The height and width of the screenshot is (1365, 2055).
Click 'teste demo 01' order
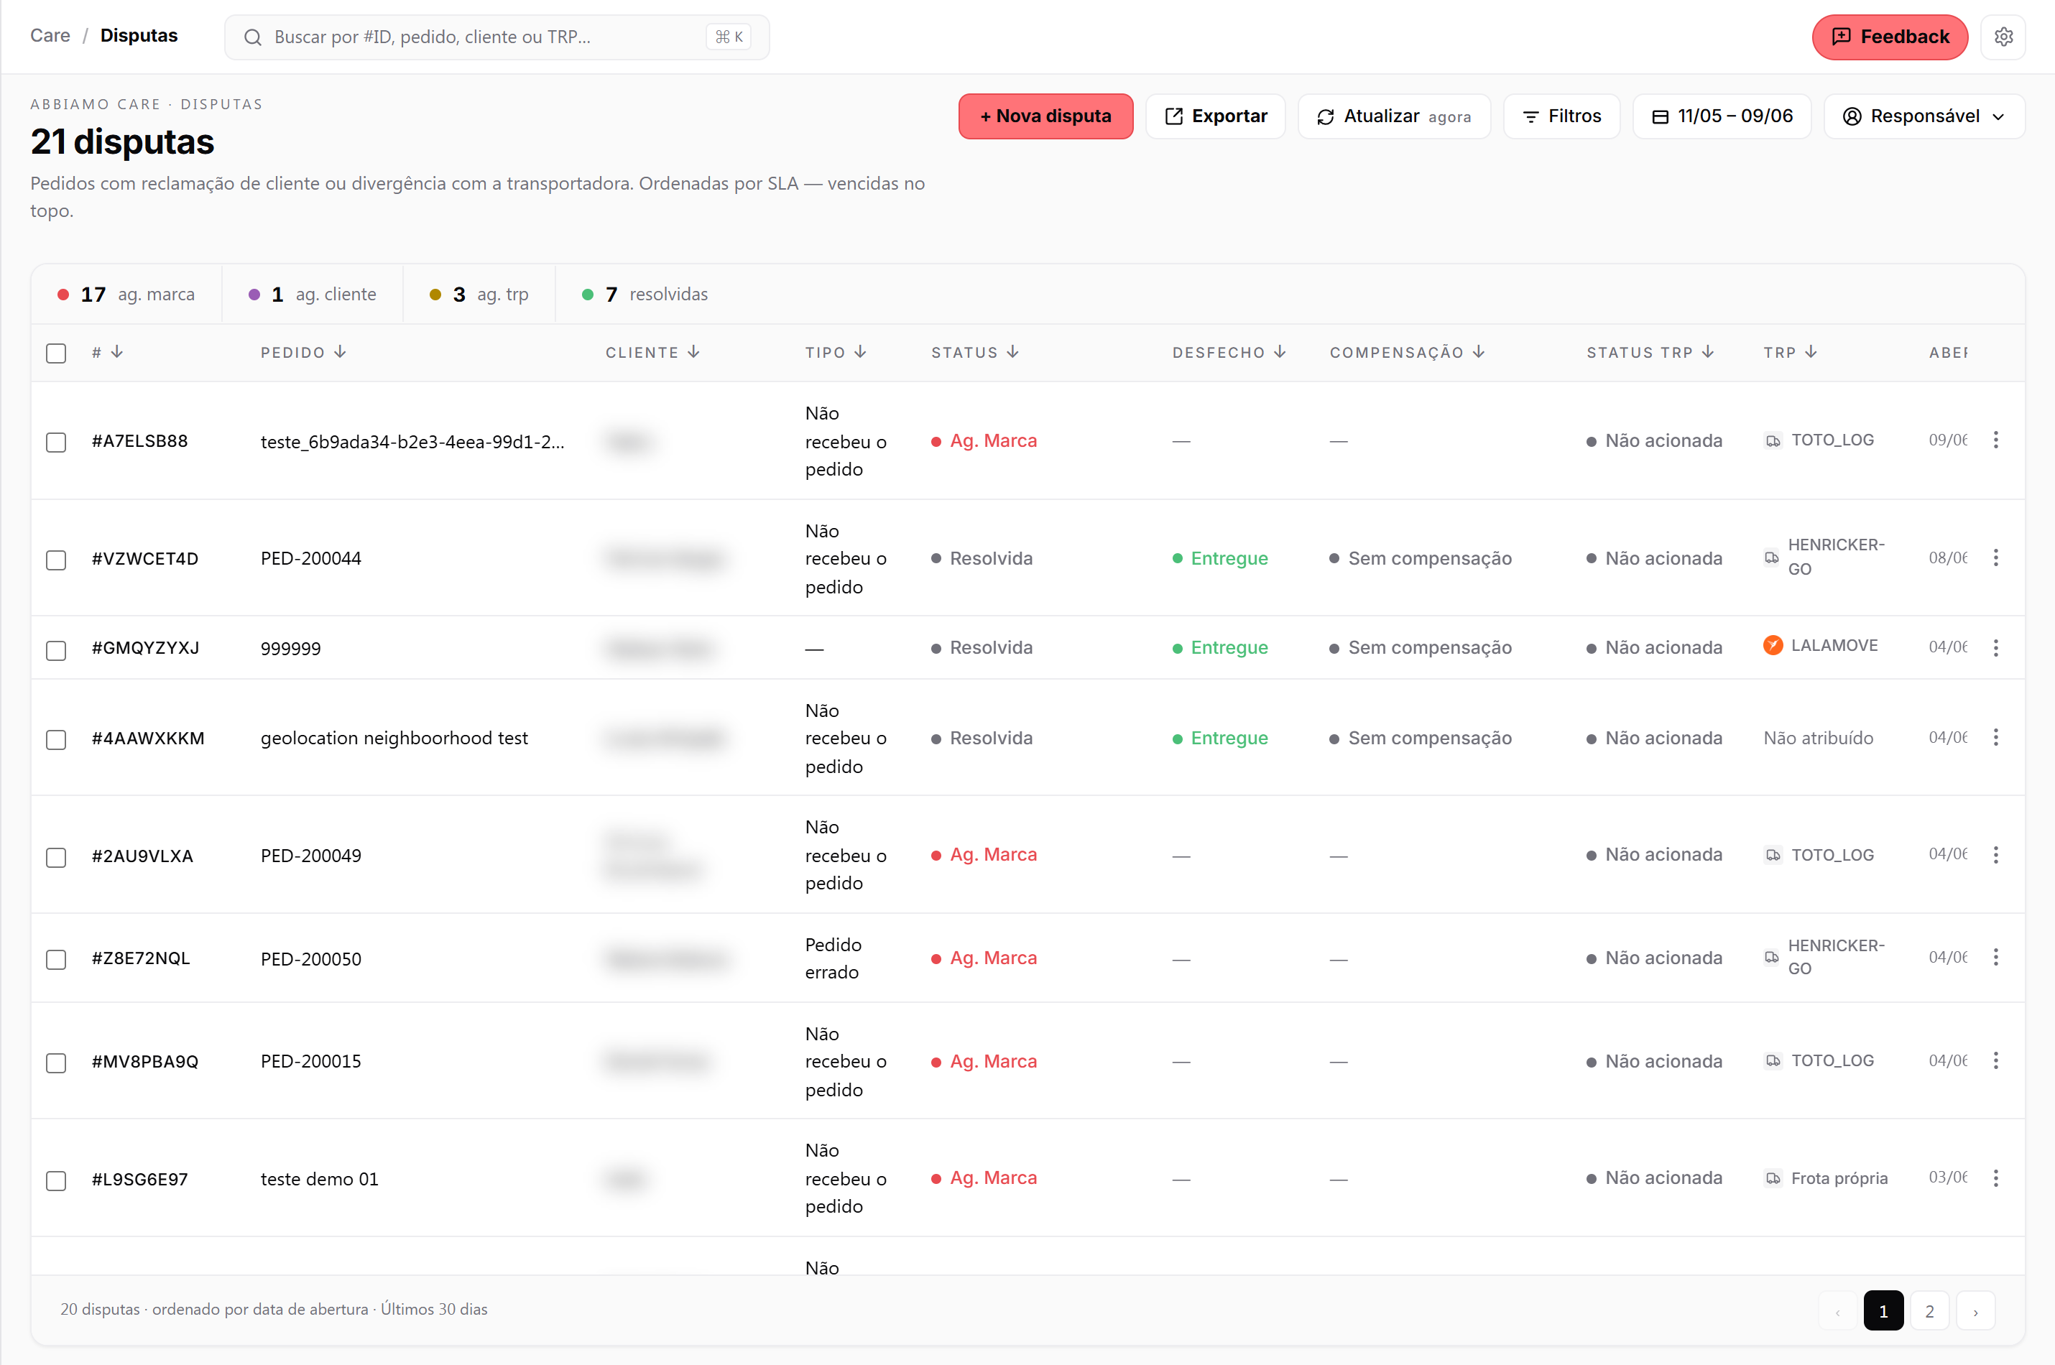pos(320,1179)
